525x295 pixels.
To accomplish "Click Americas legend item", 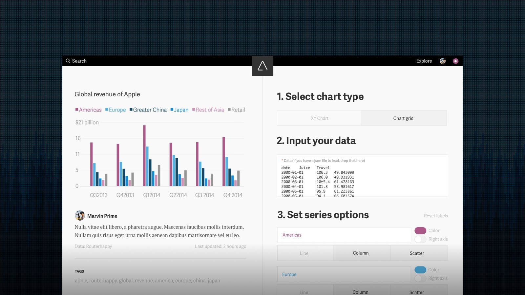I will point(89,110).
